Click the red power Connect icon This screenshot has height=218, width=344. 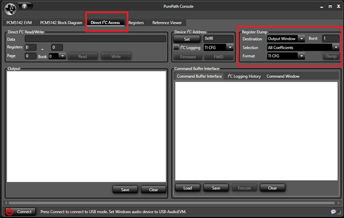(10, 212)
